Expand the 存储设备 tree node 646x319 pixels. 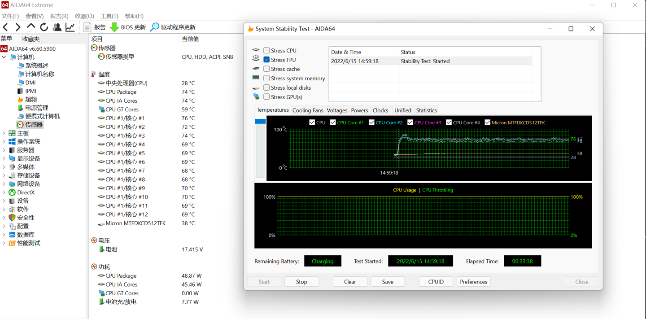point(4,175)
